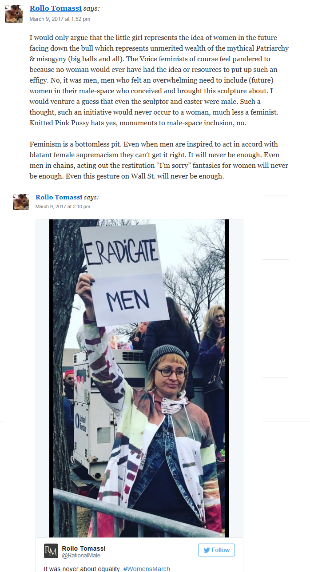The height and width of the screenshot is (572, 310).
Task: Open Rollo Tomassi link on the 1:52 pm comment
Action: click(56, 8)
